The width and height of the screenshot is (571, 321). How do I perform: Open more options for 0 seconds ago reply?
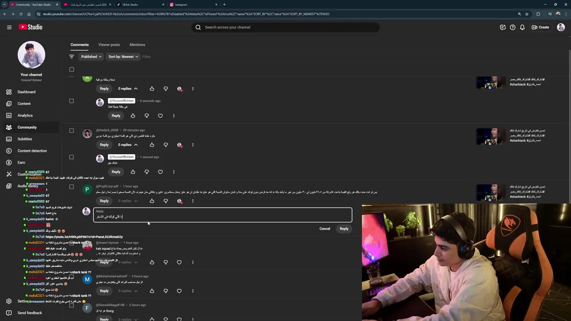[x=174, y=115]
